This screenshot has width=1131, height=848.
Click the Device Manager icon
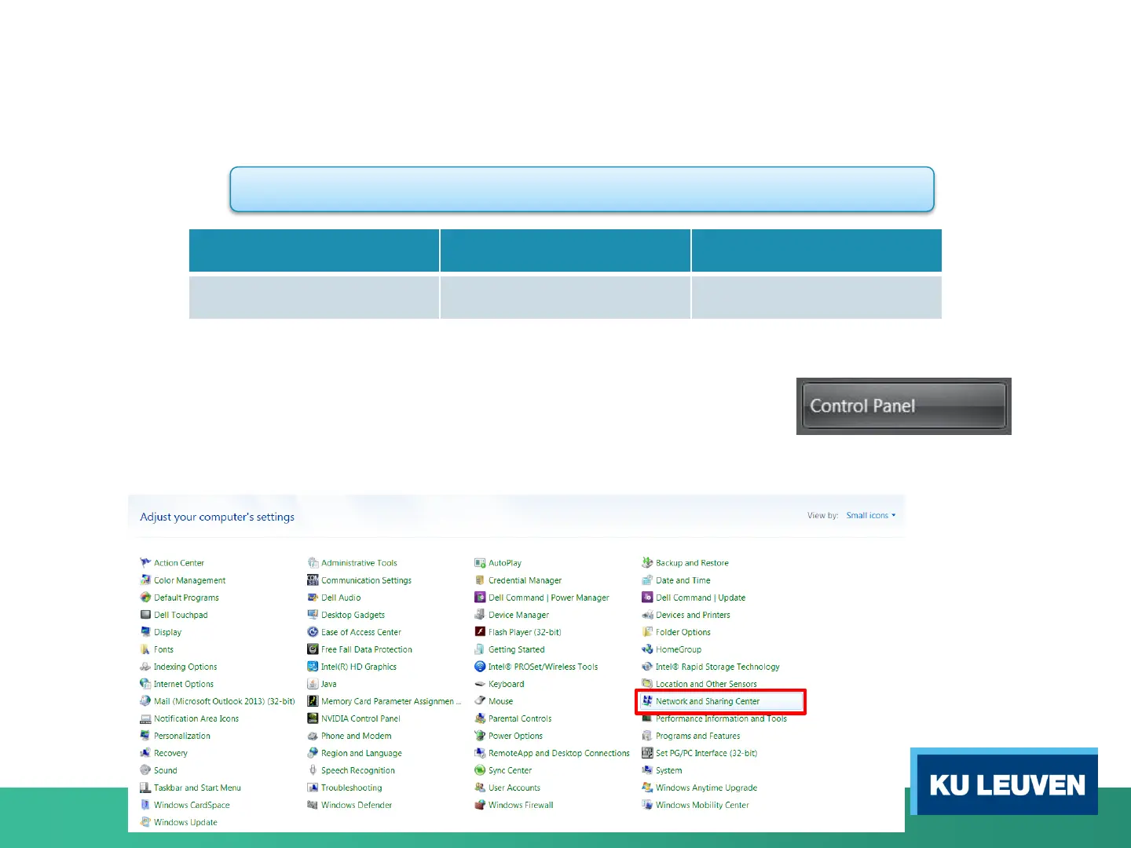480,614
